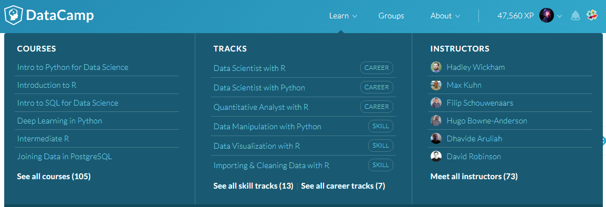Click Hadley Wickham's avatar photo
606x207 pixels.
(x=436, y=67)
